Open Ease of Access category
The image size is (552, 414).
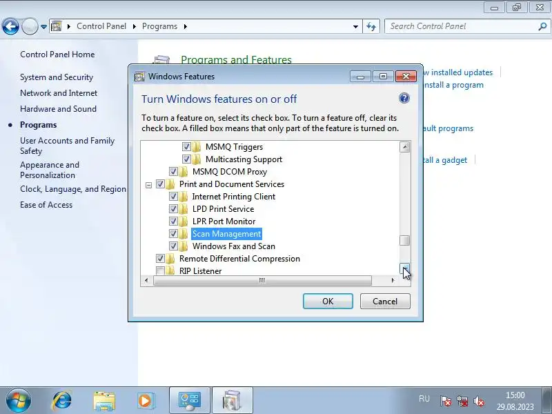[46, 205]
